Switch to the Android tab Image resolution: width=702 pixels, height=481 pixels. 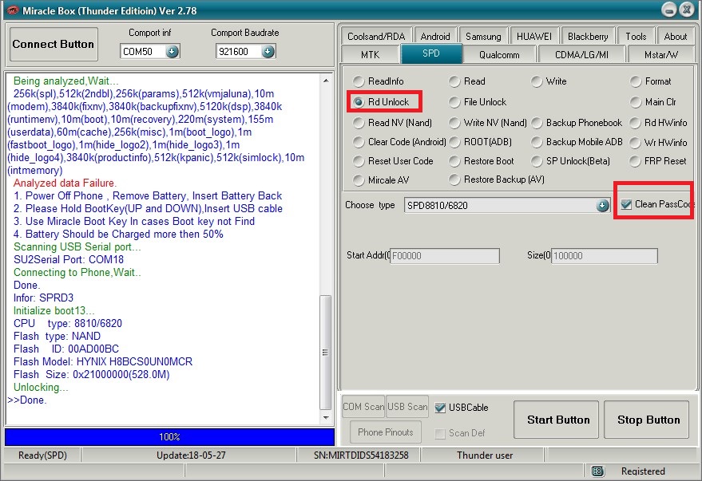click(x=435, y=36)
